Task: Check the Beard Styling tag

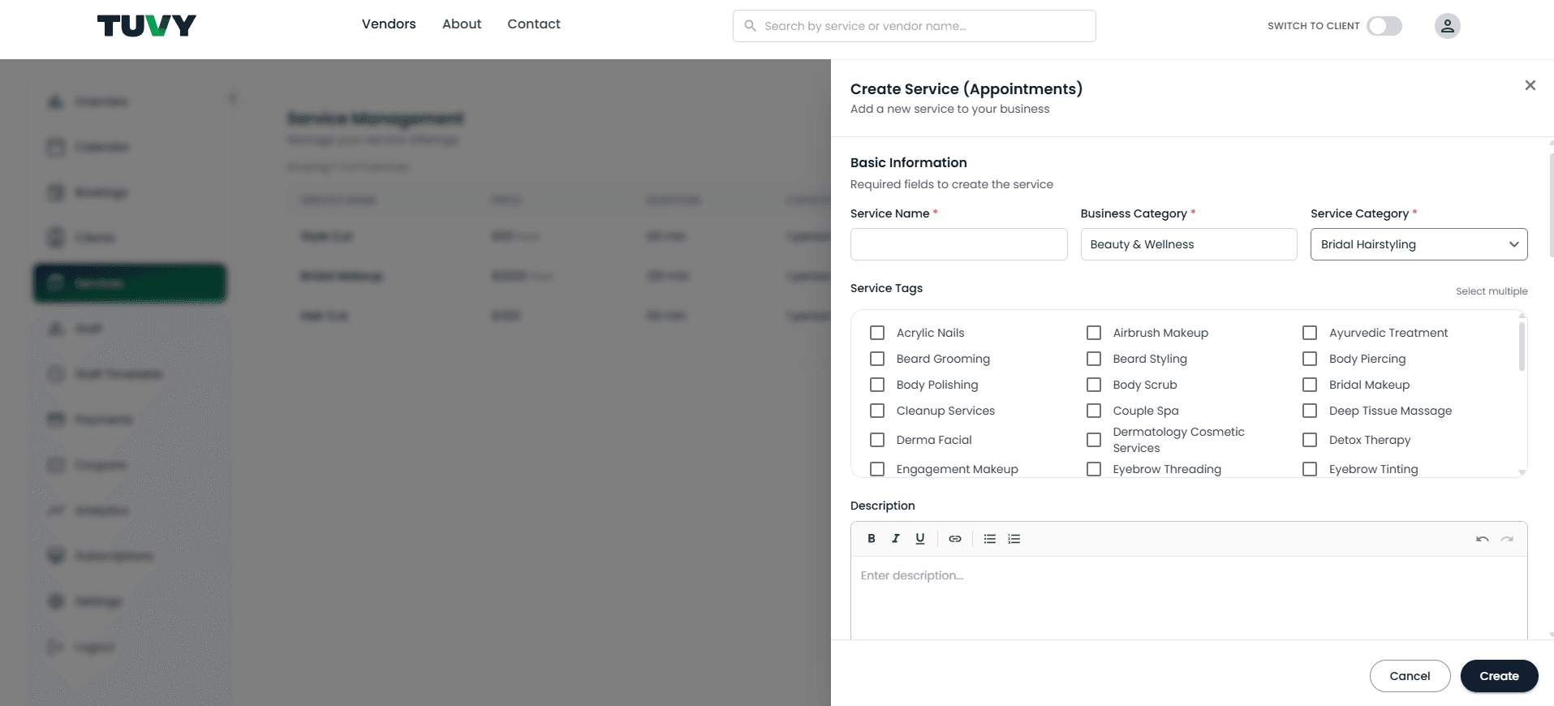Action: click(x=1094, y=359)
